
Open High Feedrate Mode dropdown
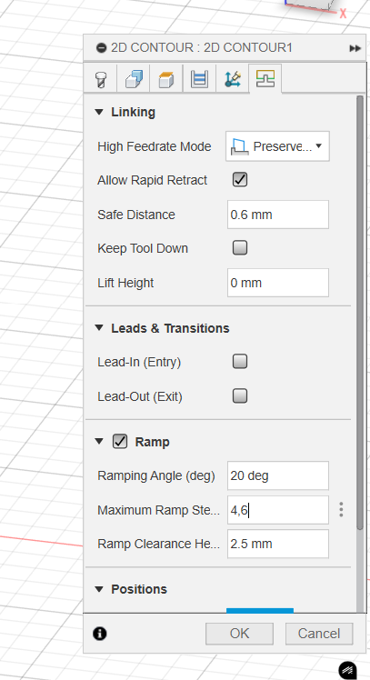(277, 146)
